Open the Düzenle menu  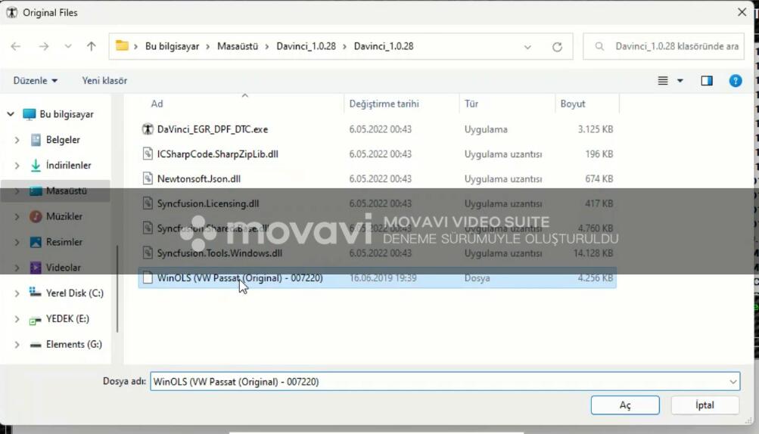coord(36,80)
